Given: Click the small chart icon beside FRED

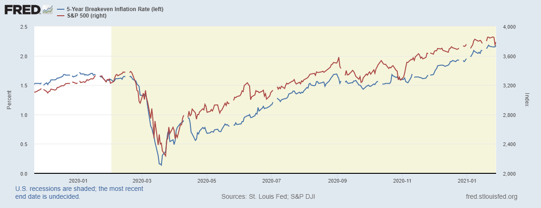Looking at the screenshot, I should pos(47,9).
